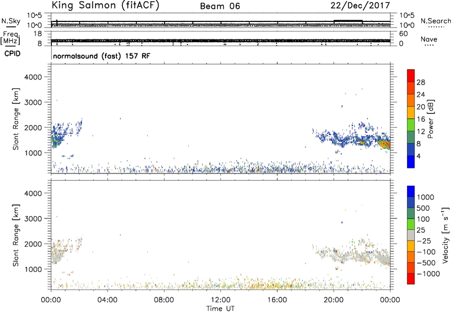Select the '4' Power colorbar tick
This screenshot has height=312, width=451.
tap(419, 156)
